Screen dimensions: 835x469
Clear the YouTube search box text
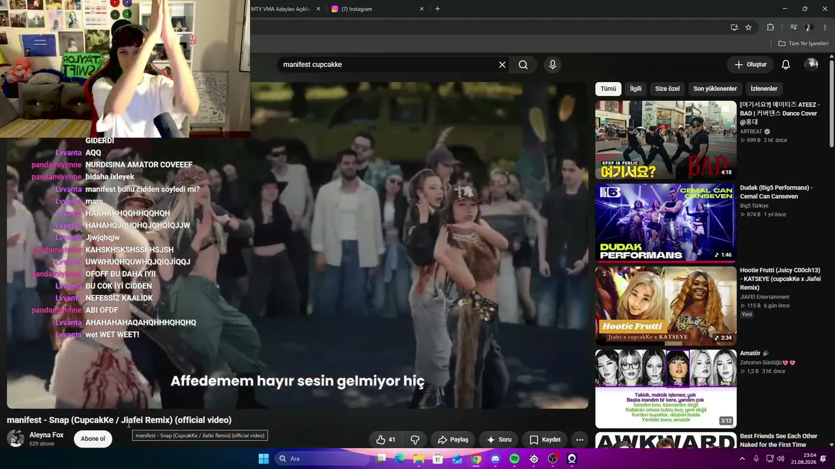pyautogui.click(x=502, y=64)
